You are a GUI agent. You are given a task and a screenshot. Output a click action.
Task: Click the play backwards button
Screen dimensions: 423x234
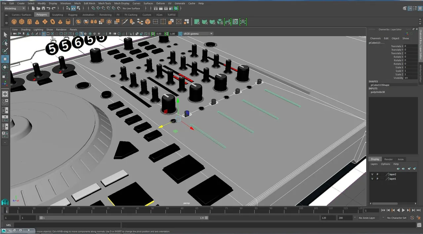398,210
